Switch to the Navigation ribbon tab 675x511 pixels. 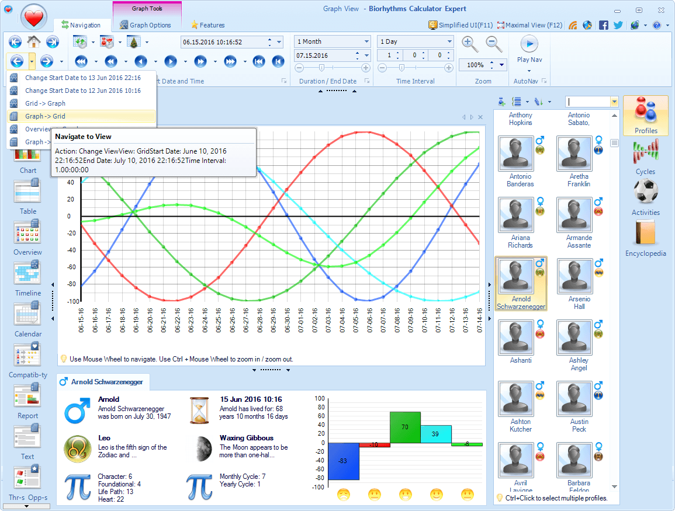pos(81,25)
